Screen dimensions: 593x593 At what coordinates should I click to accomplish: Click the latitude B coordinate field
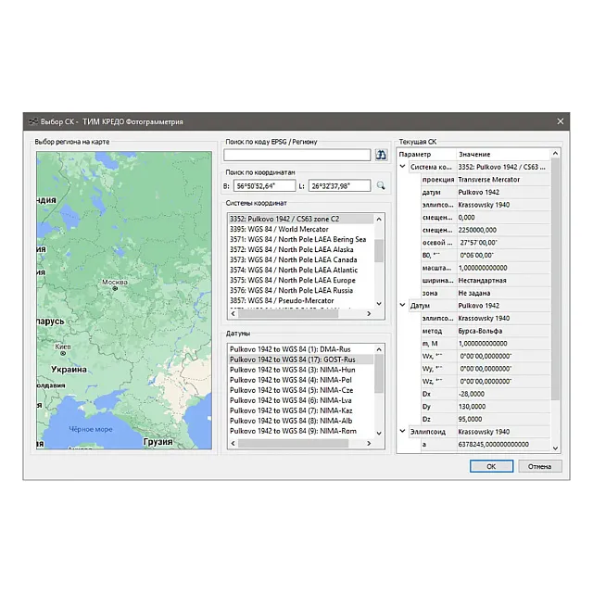263,185
